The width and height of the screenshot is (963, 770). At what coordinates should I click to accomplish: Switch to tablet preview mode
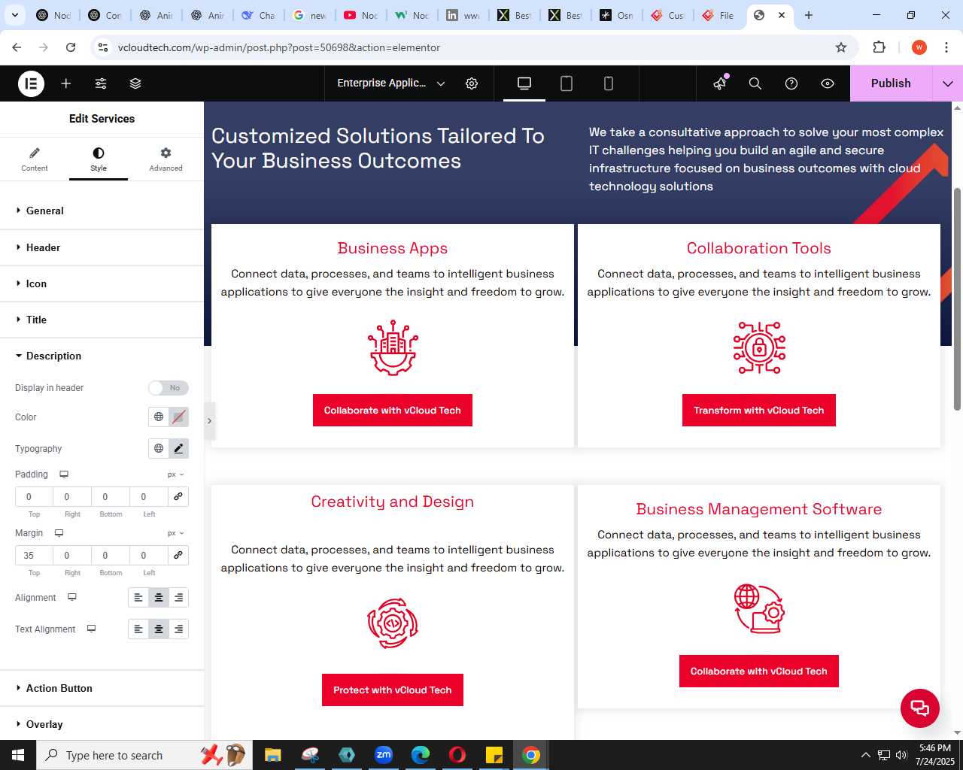[567, 83]
